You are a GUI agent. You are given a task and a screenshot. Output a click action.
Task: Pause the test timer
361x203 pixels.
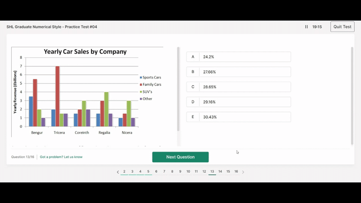coord(306,27)
